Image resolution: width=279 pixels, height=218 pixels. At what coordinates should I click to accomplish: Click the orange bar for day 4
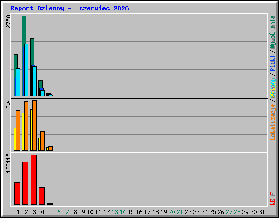(x=43, y=141)
